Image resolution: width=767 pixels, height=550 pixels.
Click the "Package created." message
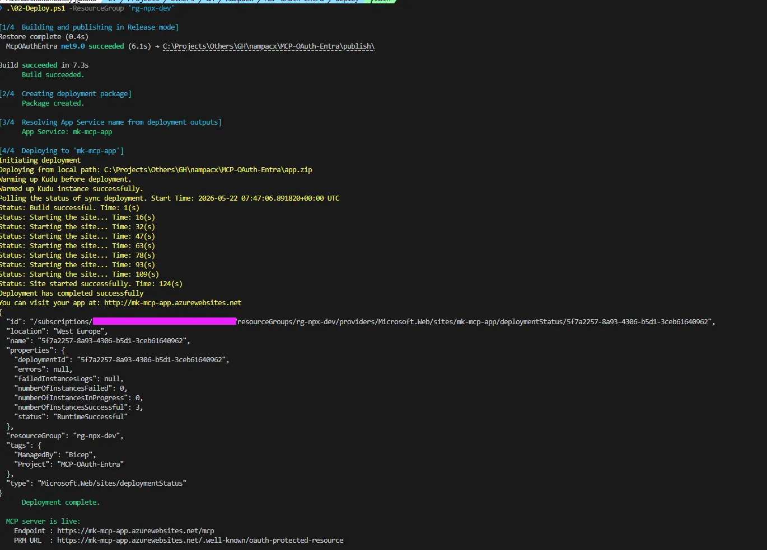53,103
